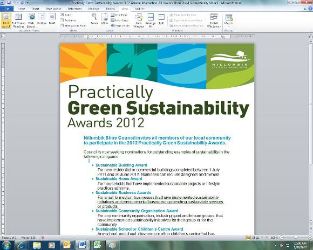Click Reset Window Position
The height and width of the screenshot is (250, 313).
coord(187,26)
